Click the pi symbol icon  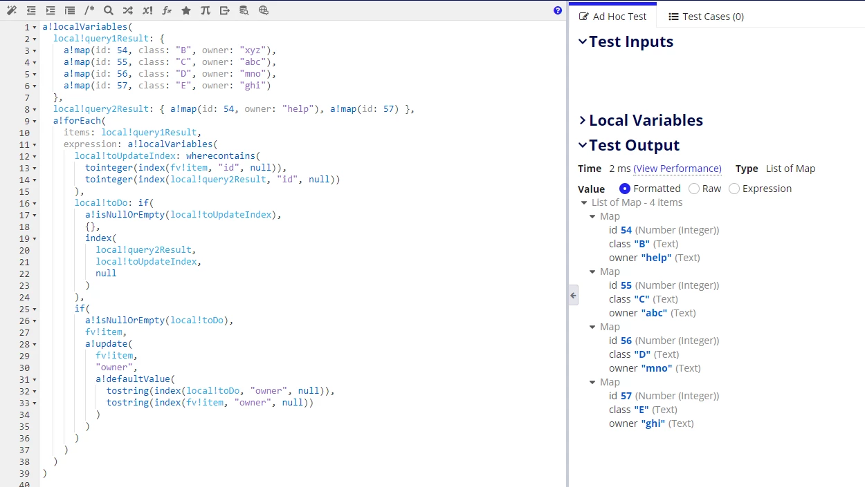click(x=206, y=10)
